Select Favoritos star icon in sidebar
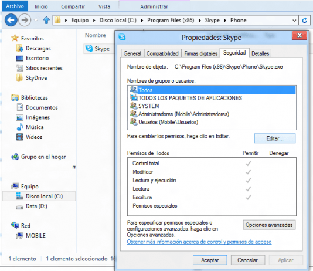This screenshot has width=313, height=271. (x=15, y=38)
